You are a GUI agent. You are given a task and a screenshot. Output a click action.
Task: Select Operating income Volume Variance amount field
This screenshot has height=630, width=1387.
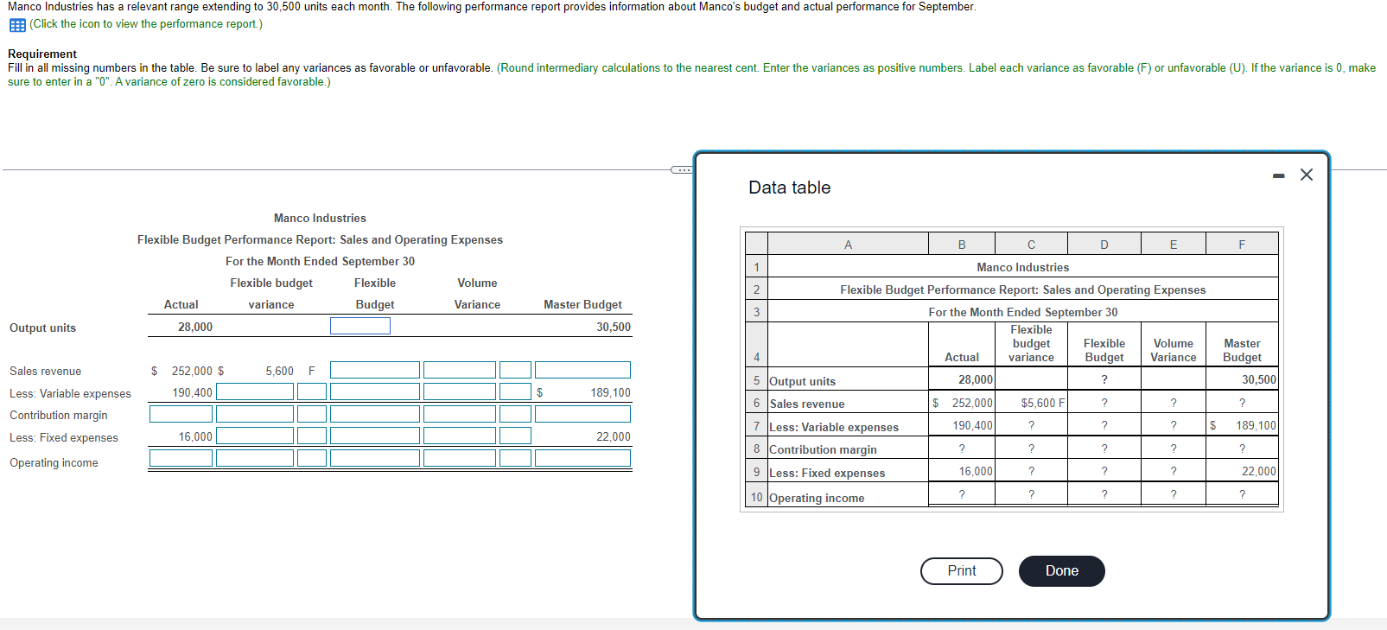coord(460,458)
